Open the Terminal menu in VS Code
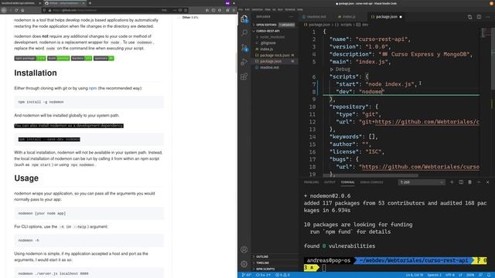The image size is (495, 278). [x=289, y=9]
